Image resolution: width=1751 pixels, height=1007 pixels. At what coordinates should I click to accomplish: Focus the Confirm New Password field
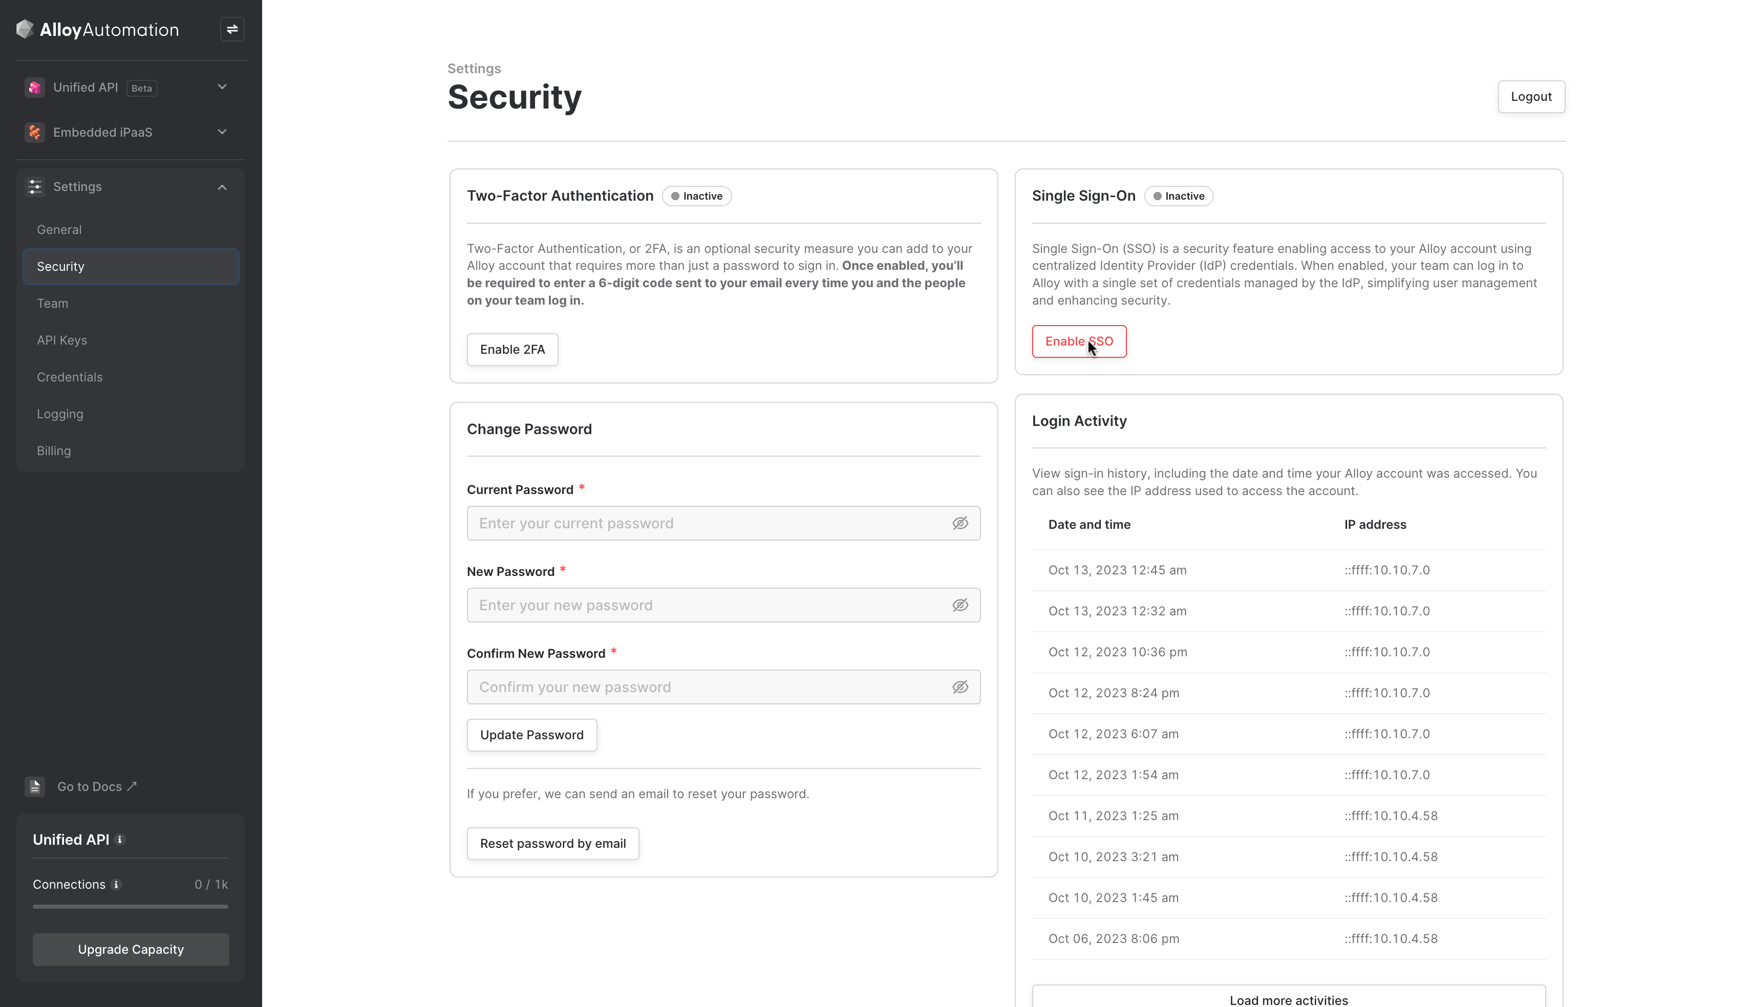click(723, 687)
